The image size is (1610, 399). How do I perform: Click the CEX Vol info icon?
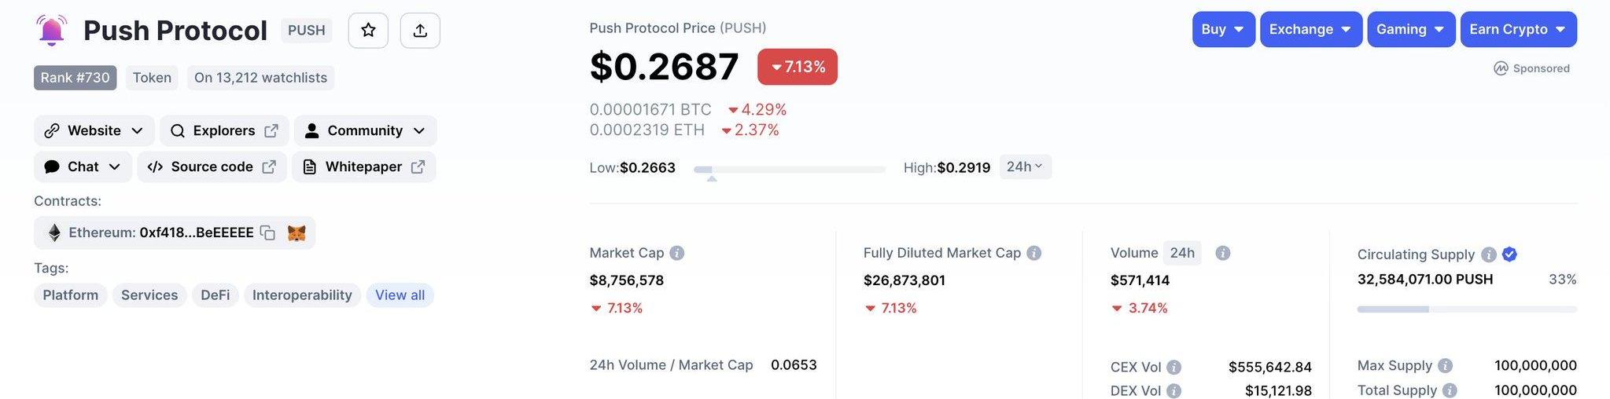click(x=1173, y=368)
